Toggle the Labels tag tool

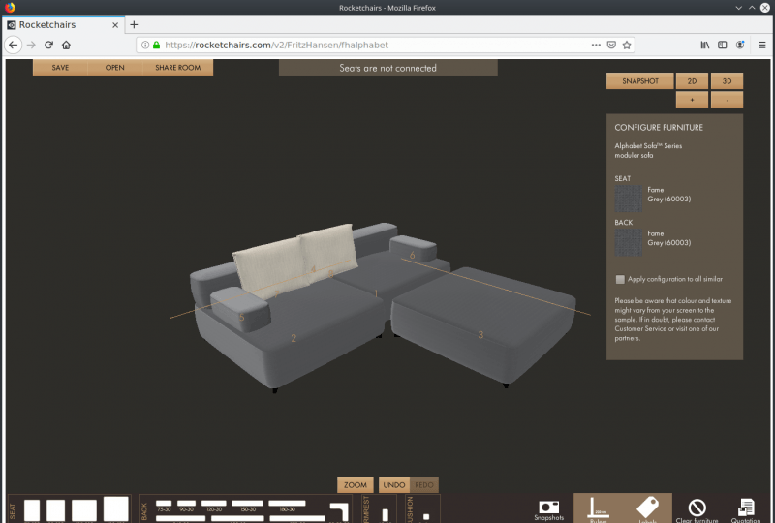click(647, 509)
